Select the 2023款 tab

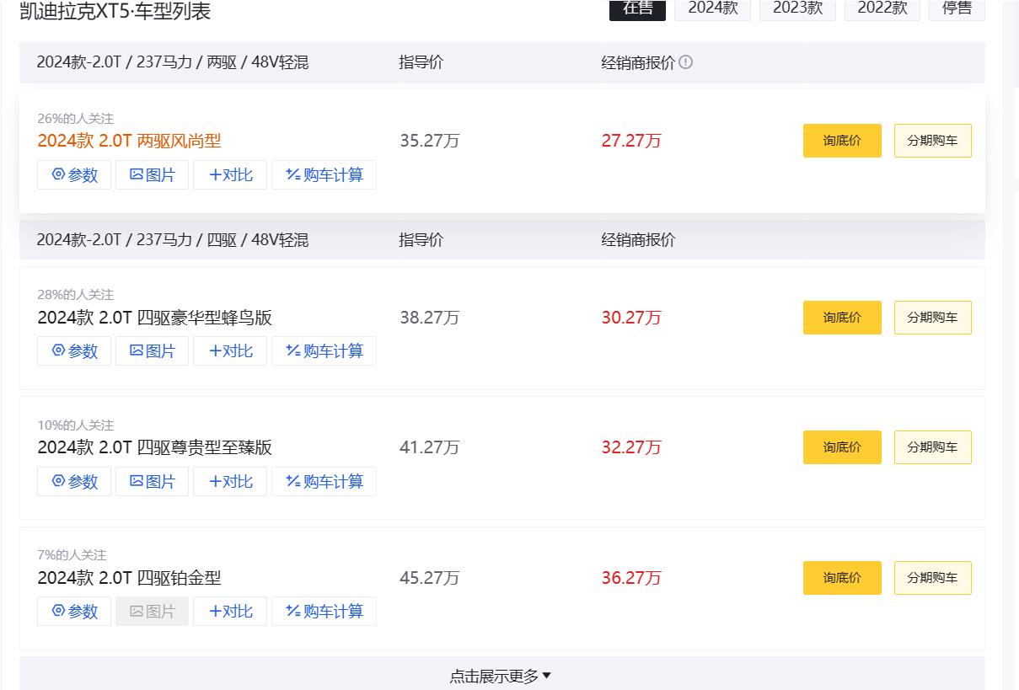point(797,8)
